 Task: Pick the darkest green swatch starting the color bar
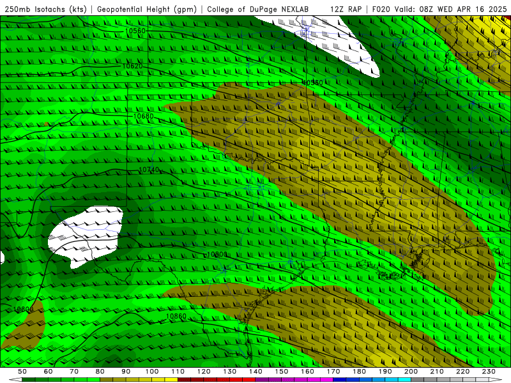[29, 379]
